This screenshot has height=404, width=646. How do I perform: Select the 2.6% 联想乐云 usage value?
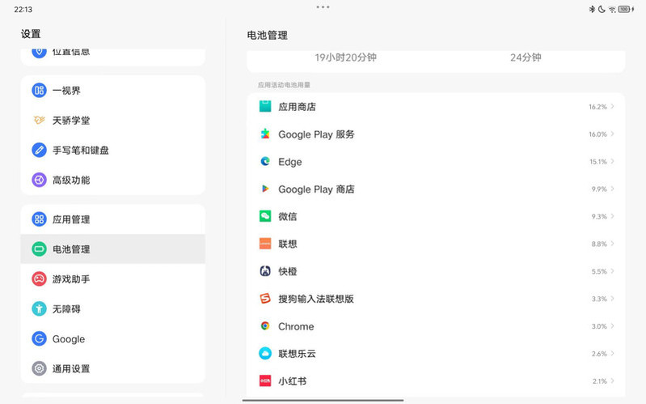tap(599, 354)
